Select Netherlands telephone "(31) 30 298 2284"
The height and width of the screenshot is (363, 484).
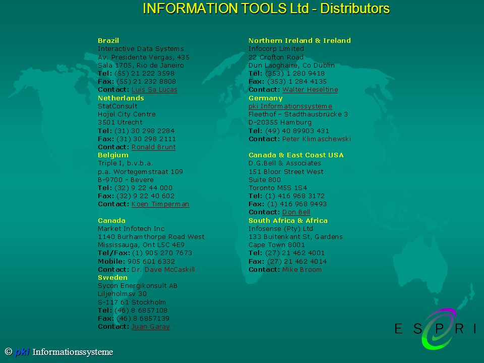click(144, 131)
